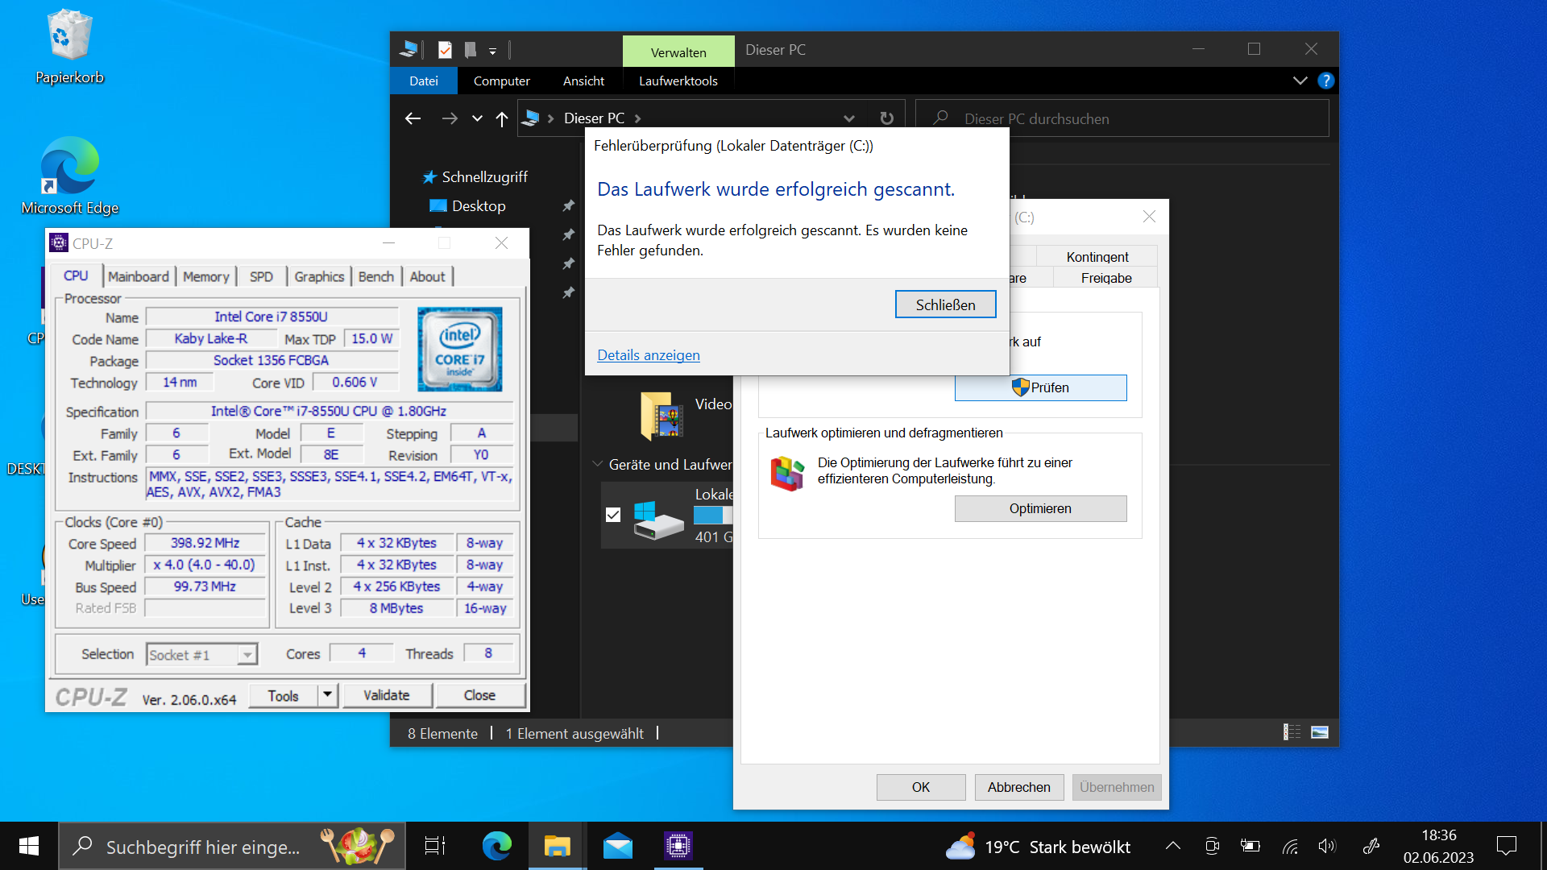1547x870 pixels.
Task: Collapse the Geräte und Laufwerke group
Action: 597,464
